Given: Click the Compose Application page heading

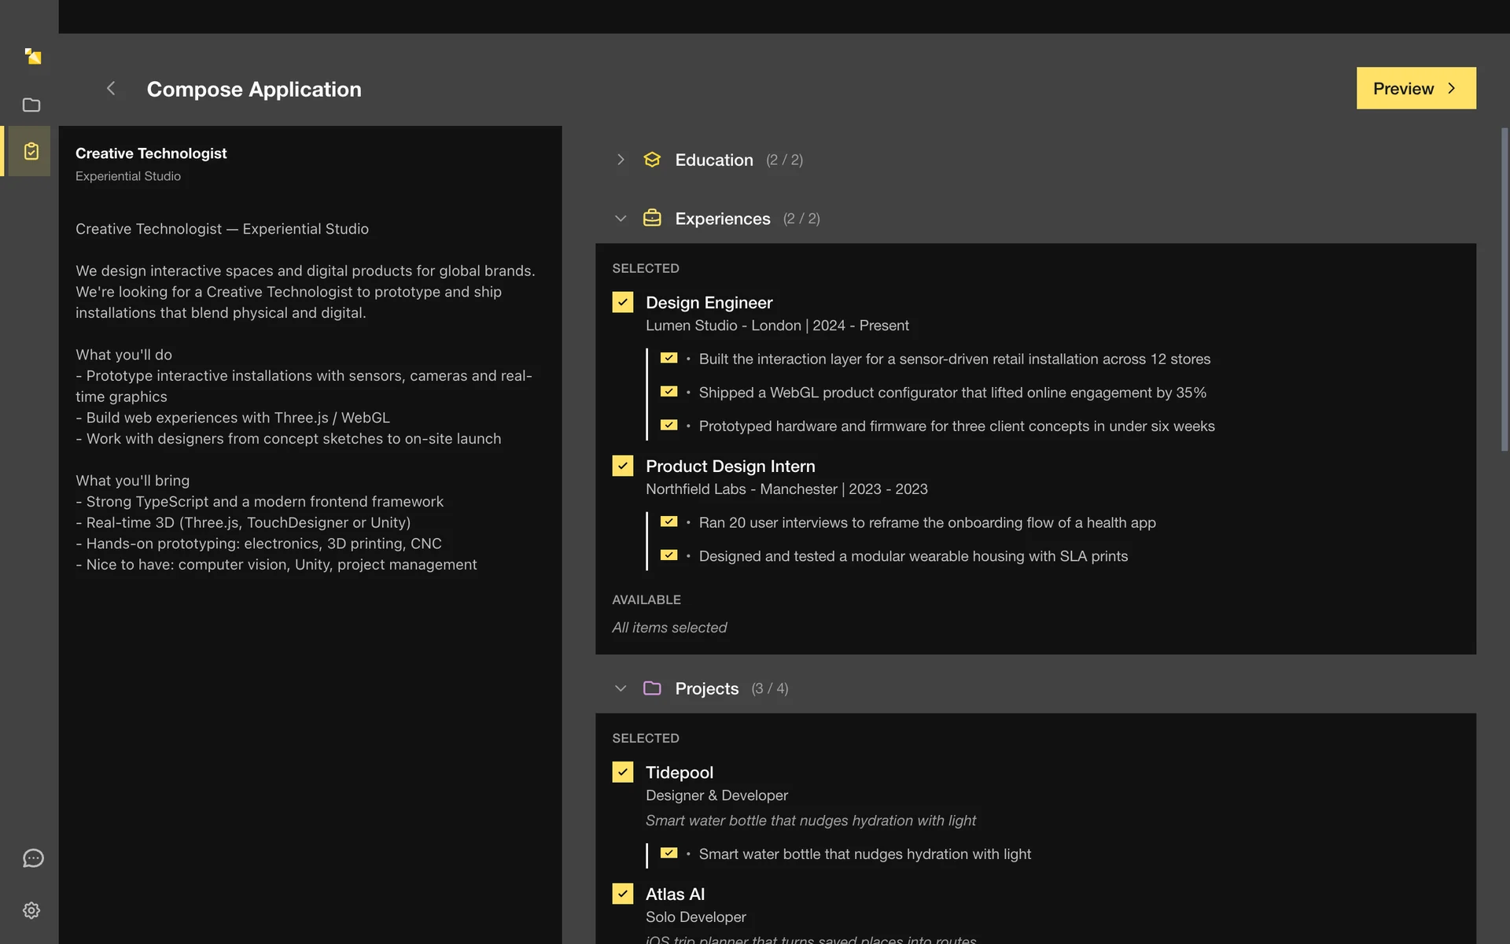Looking at the screenshot, I should click(254, 89).
